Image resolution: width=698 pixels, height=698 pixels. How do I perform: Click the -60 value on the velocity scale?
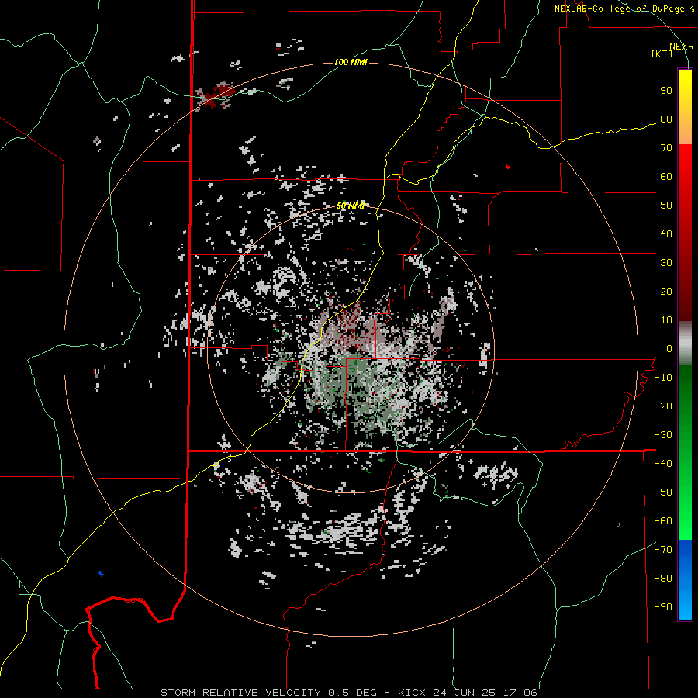(663, 521)
